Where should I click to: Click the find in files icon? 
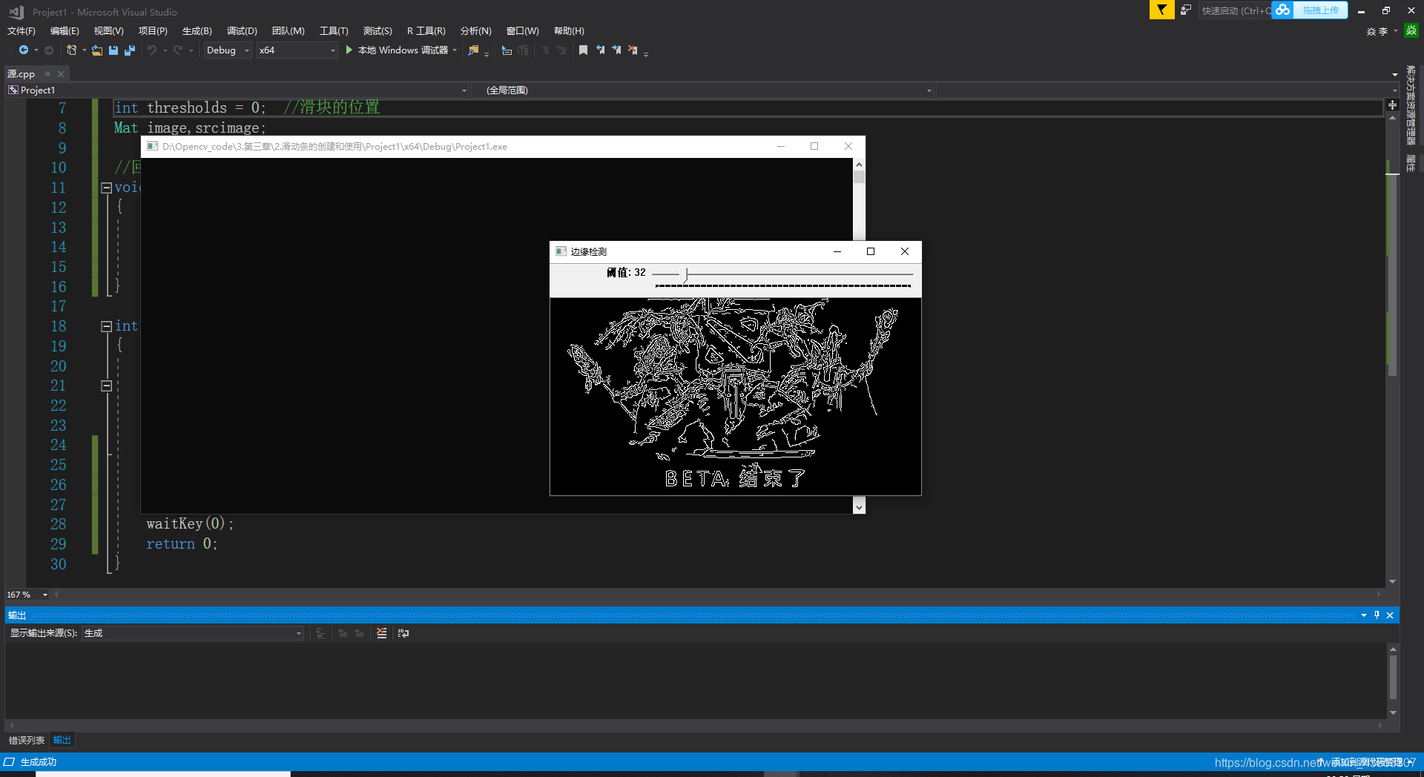[x=473, y=50]
